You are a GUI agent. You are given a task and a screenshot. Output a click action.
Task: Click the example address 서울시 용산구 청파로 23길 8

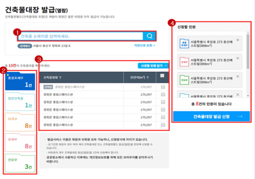(x=52, y=46)
